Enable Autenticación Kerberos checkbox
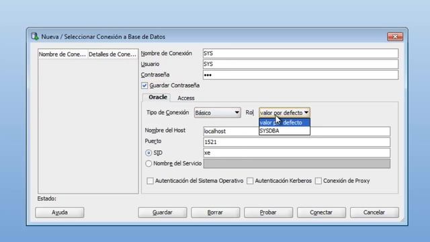This screenshot has height=242, width=430. (x=250, y=181)
